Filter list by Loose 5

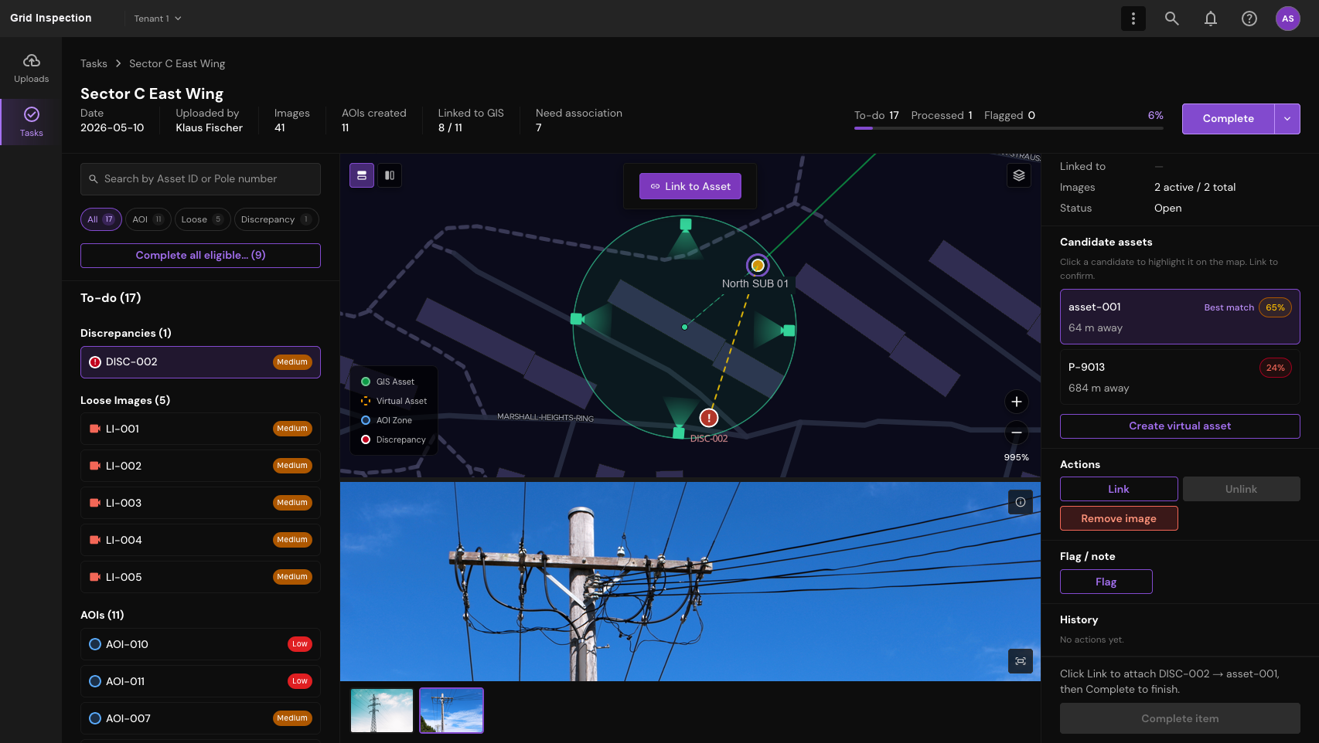203,219
